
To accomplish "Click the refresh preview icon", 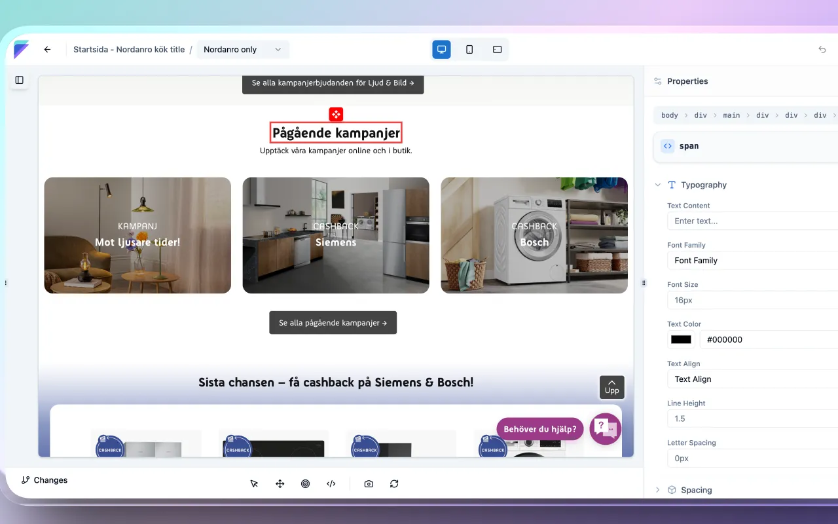I will coord(394,483).
